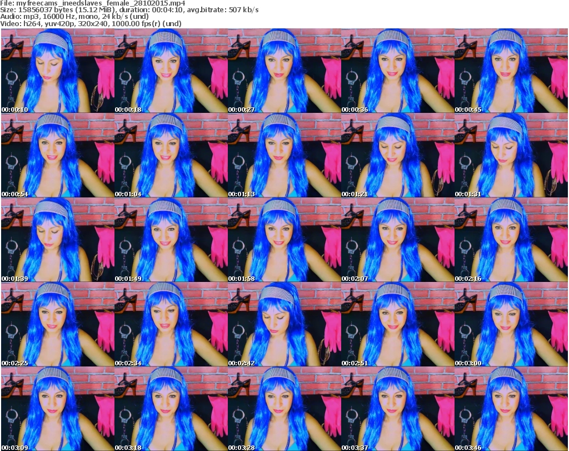Select the frame thumbnail timestamped 00:01:04
Image resolution: width=569 pixels, height=451 pixels.
tap(171, 155)
